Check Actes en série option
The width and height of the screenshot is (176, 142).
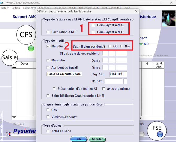[x=48, y=131]
